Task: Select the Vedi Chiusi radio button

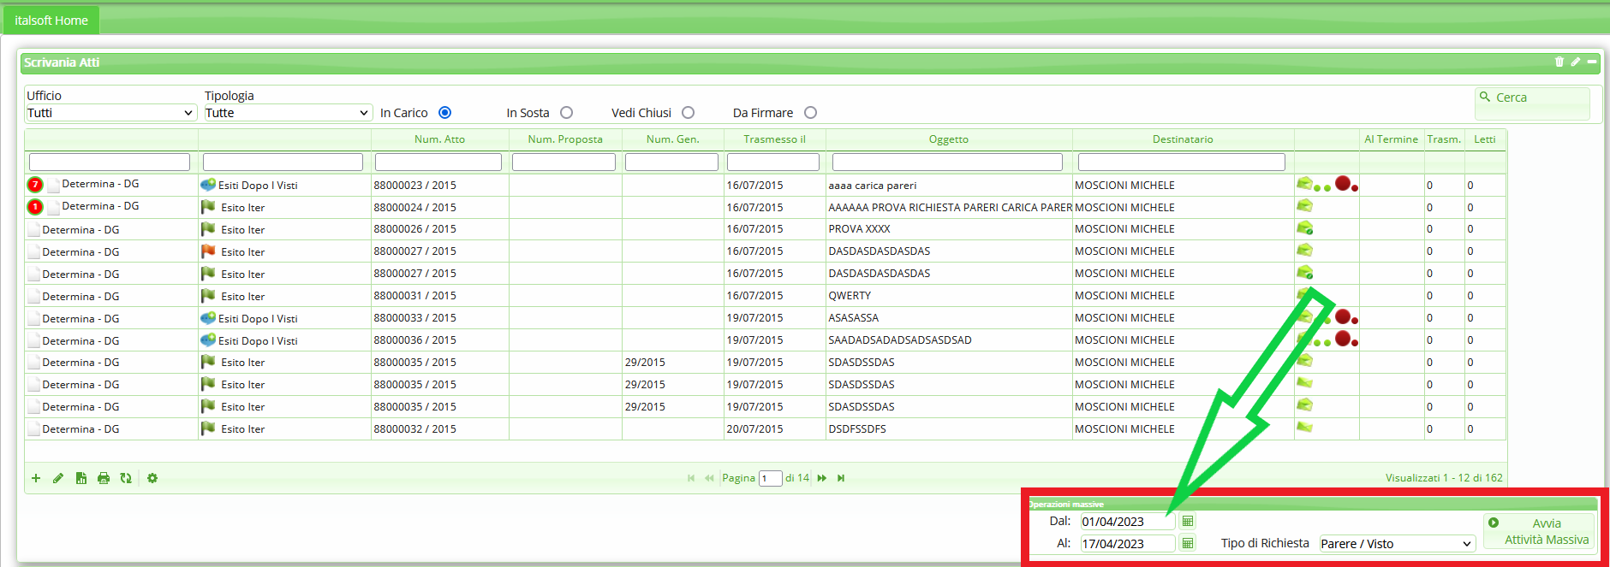Action: pos(688,113)
